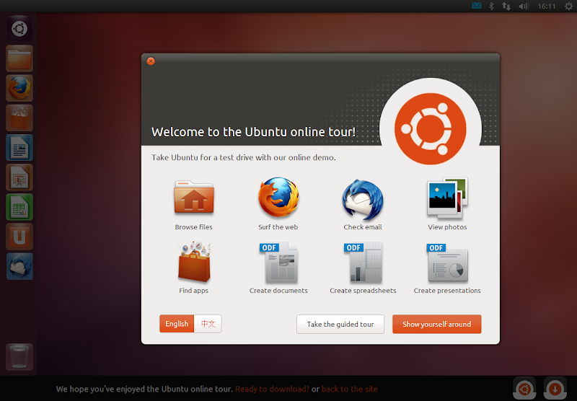Follow the Ready to download? link

pyautogui.click(x=273, y=389)
